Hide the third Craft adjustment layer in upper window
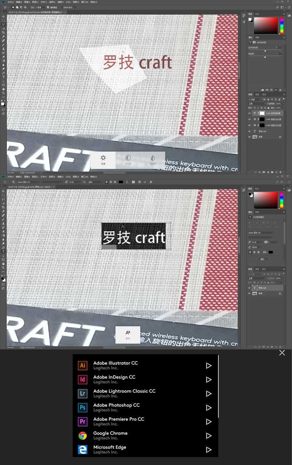292x465 pixels. (x=249, y=125)
